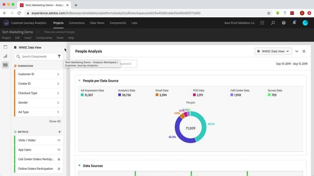Open the Insert menu
Screen dimensions: 314x176
[x=28, y=38]
